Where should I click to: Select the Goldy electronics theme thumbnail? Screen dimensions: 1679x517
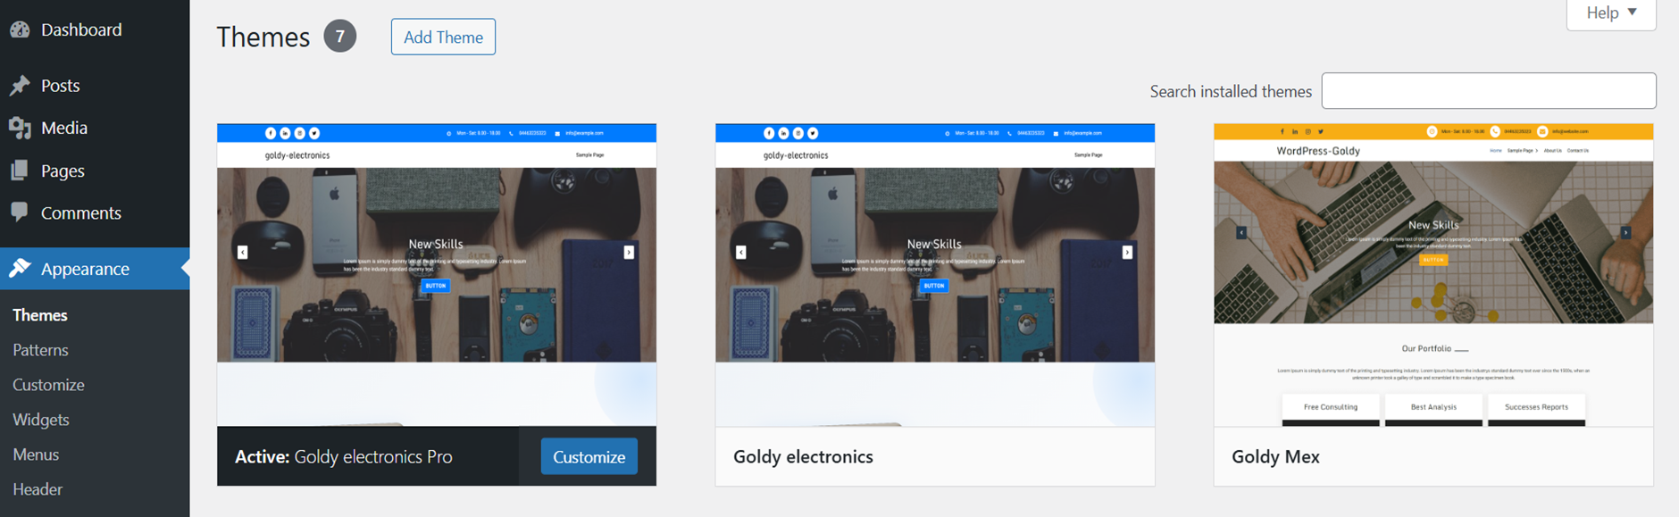pyautogui.click(x=935, y=275)
